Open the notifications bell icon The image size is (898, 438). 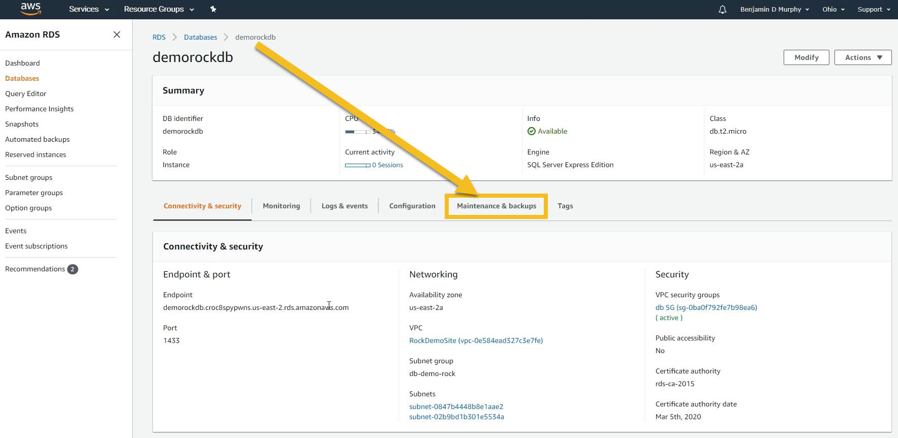[722, 9]
